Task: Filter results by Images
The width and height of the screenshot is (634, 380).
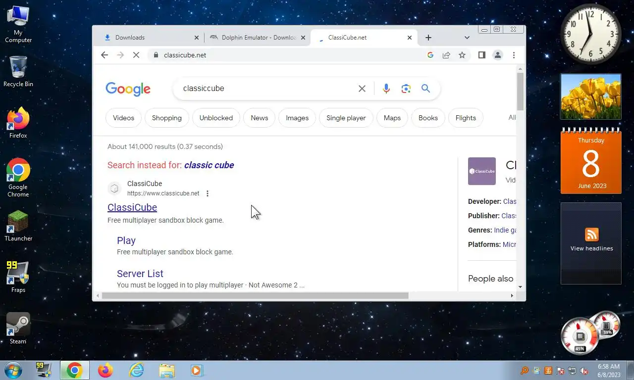Action: click(297, 118)
